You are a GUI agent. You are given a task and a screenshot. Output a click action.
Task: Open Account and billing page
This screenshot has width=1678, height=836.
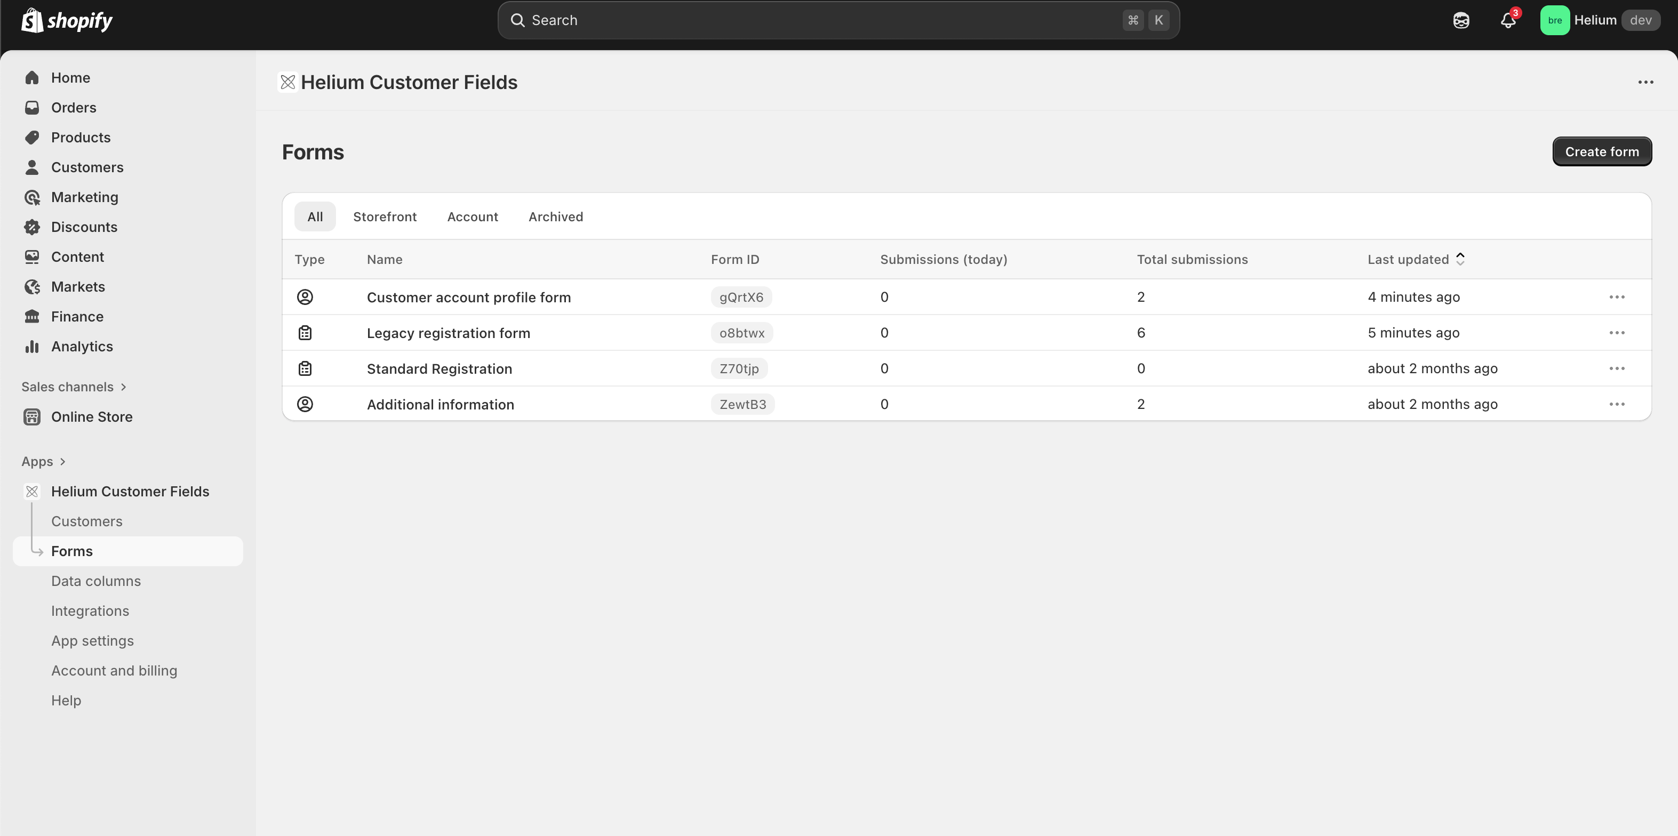[114, 671]
